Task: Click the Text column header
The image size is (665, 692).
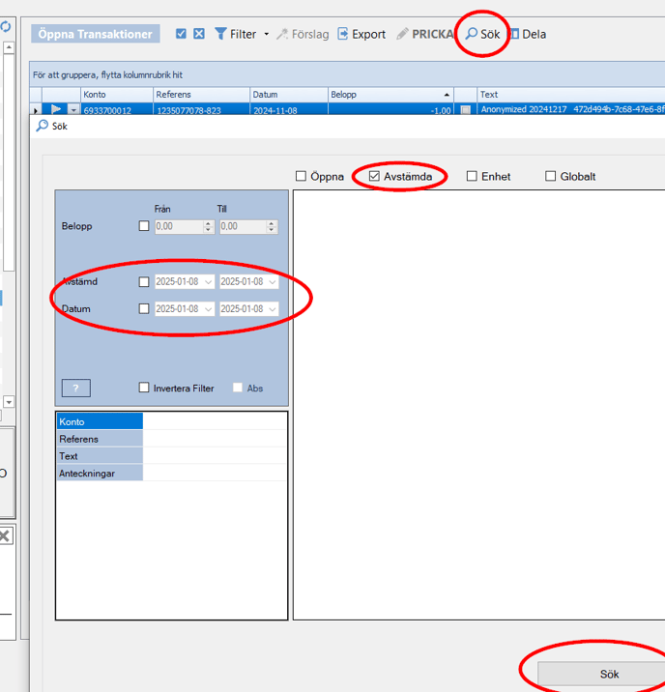Action: 571,95
